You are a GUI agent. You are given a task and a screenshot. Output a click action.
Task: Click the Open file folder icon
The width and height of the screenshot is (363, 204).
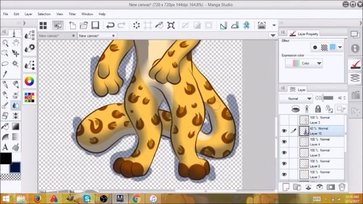[84, 25]
